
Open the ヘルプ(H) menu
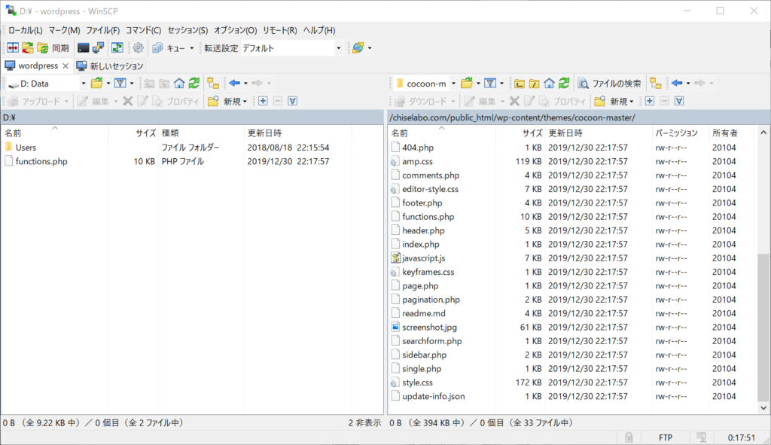(318, 30)
